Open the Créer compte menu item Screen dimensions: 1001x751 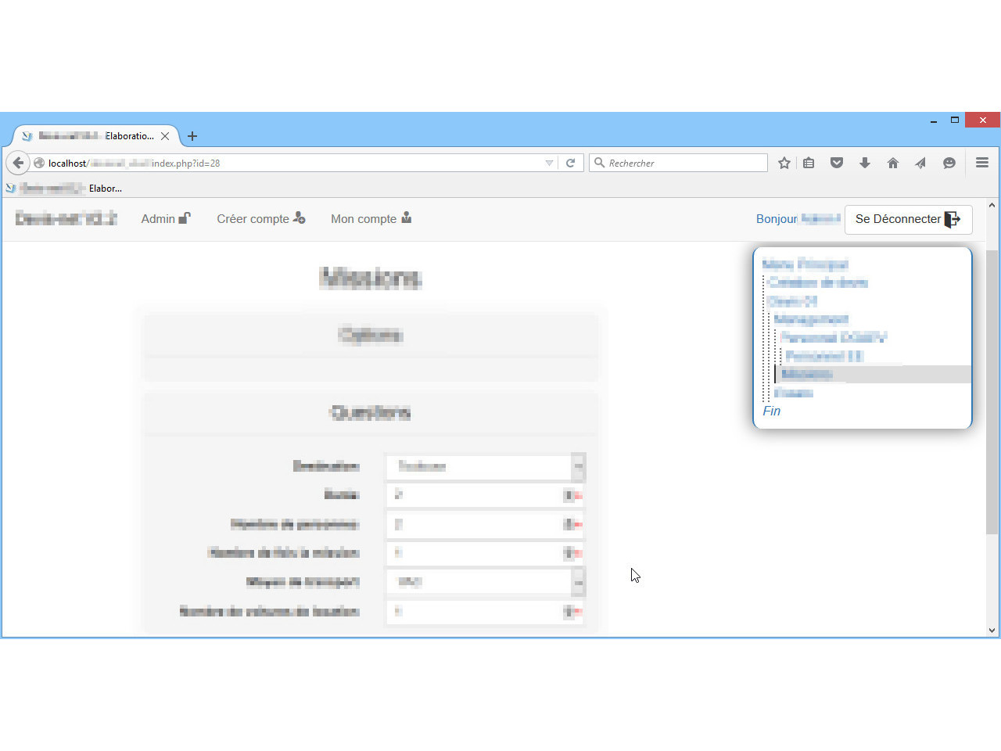click(261, 219)
